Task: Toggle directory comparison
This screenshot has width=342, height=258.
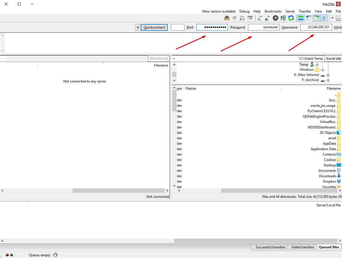Action: (x=242, y=18)
